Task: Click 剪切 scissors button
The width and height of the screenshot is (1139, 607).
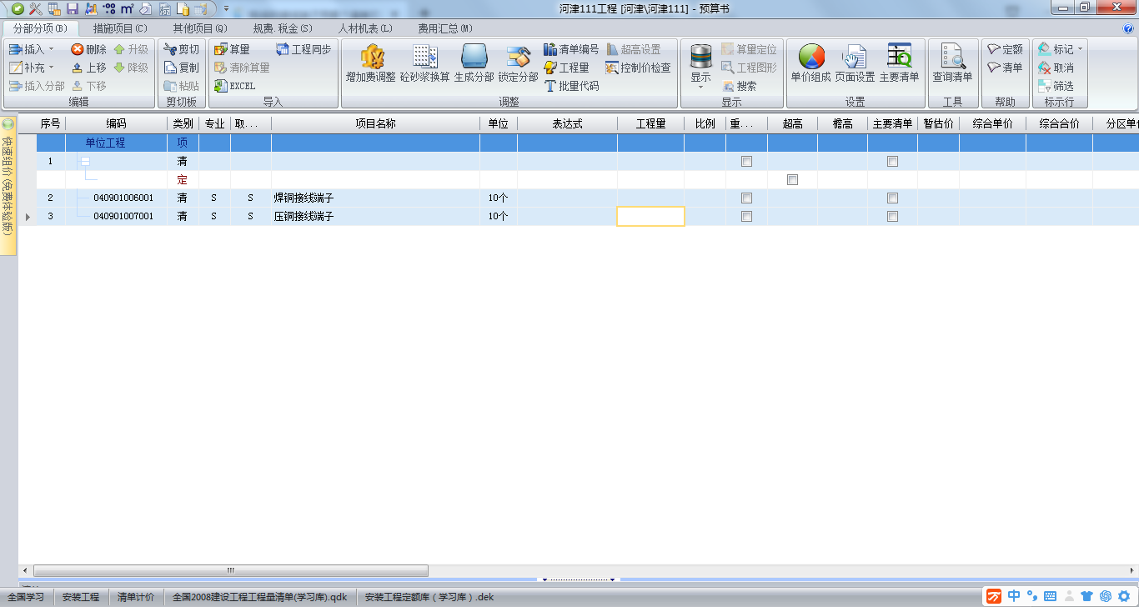Action: click(181, 49)
